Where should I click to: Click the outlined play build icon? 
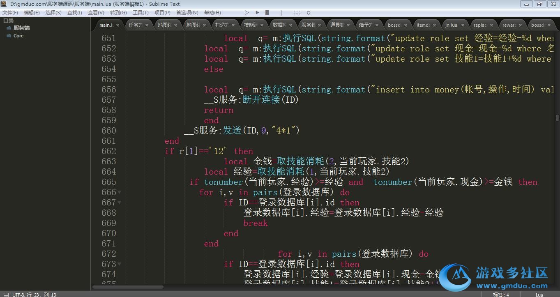tap(247, 13)
